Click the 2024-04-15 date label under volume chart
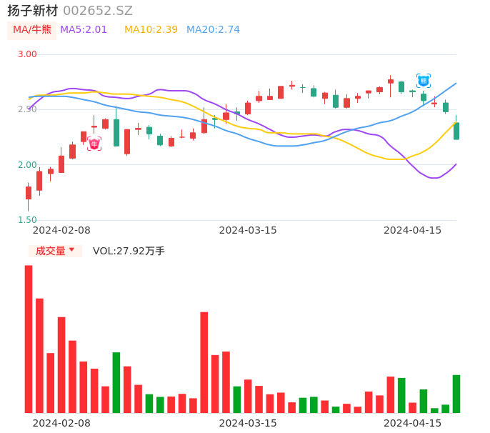 (413, 423)
